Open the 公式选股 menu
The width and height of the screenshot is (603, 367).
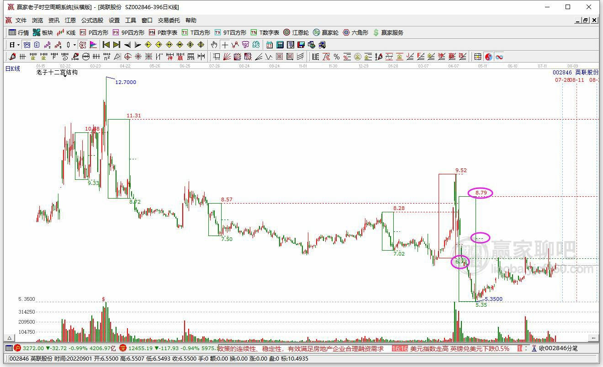92,20
